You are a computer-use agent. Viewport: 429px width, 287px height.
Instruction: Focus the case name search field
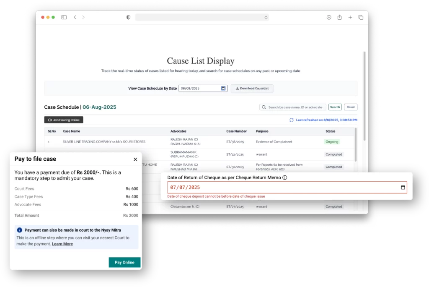click(292, 107)
